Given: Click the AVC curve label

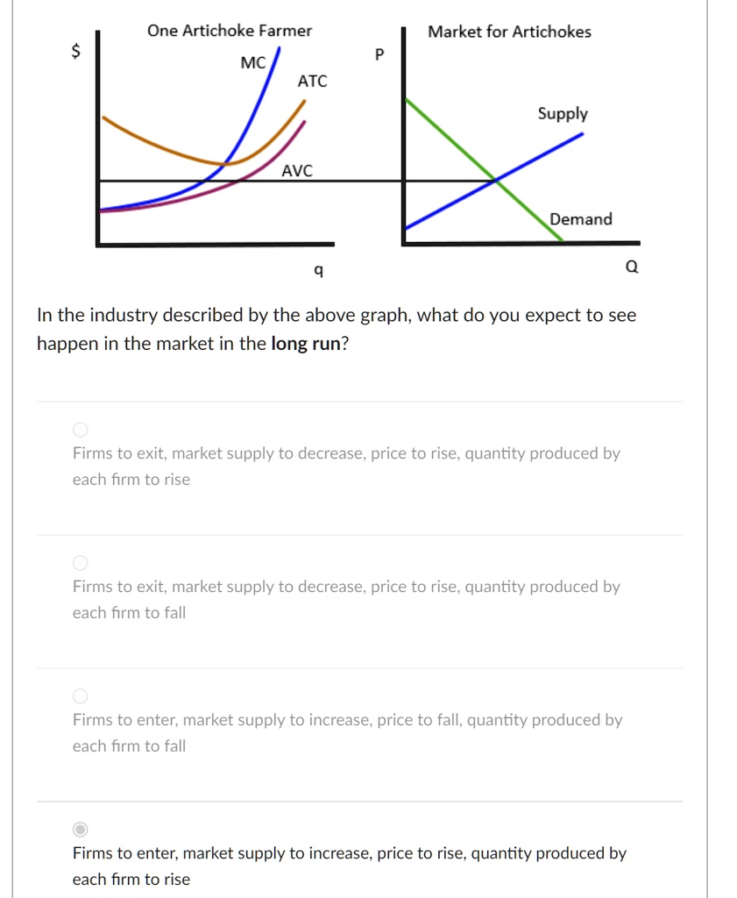Looking at the screenshot, I should point(297,171).
